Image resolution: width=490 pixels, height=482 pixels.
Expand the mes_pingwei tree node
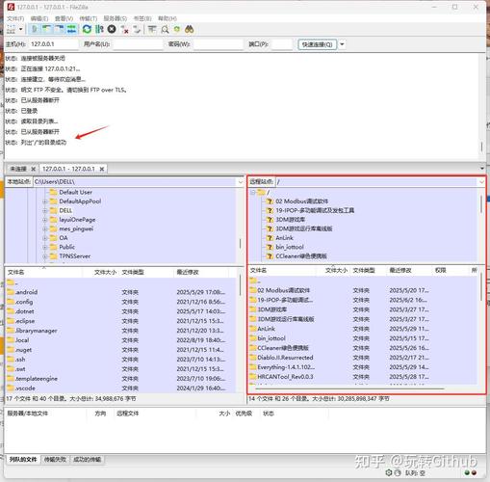(x=45, y=229)
